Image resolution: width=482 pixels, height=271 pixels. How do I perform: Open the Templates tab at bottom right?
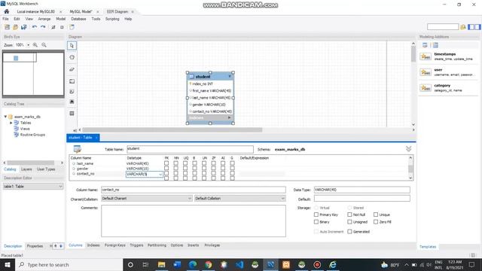point(428,246)
